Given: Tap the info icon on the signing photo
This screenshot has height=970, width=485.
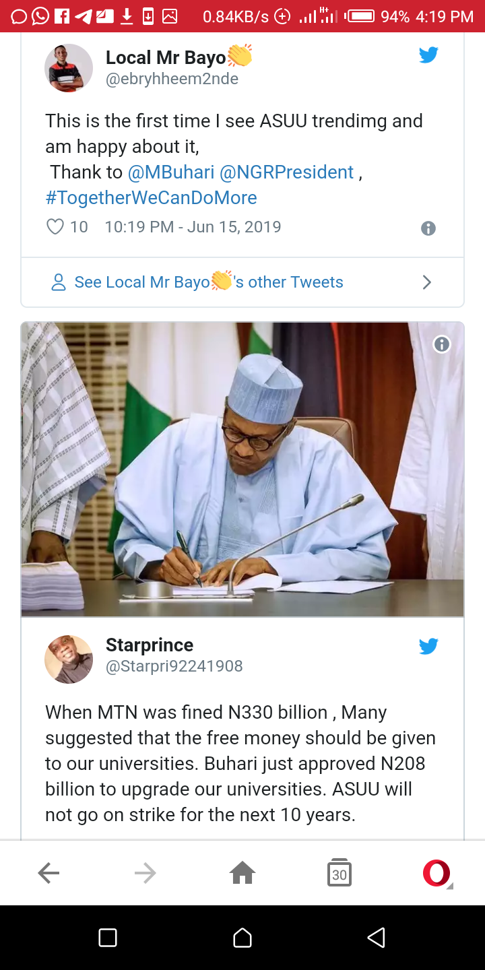Looking at the screenshot, I should 442,345.
